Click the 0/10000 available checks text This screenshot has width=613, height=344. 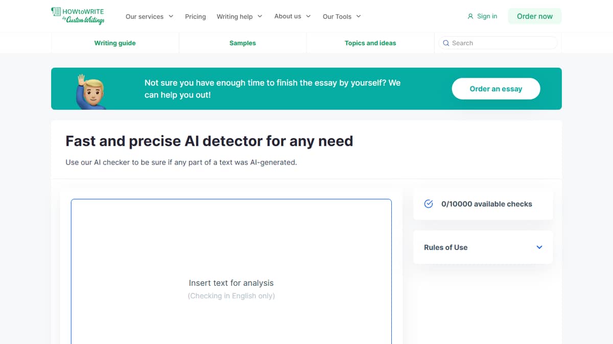(x=487, y=204)
